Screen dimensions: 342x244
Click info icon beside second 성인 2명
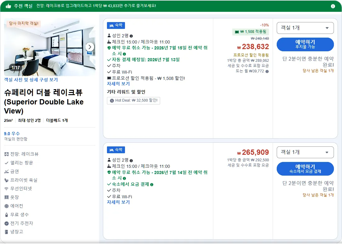pos(131,160)
